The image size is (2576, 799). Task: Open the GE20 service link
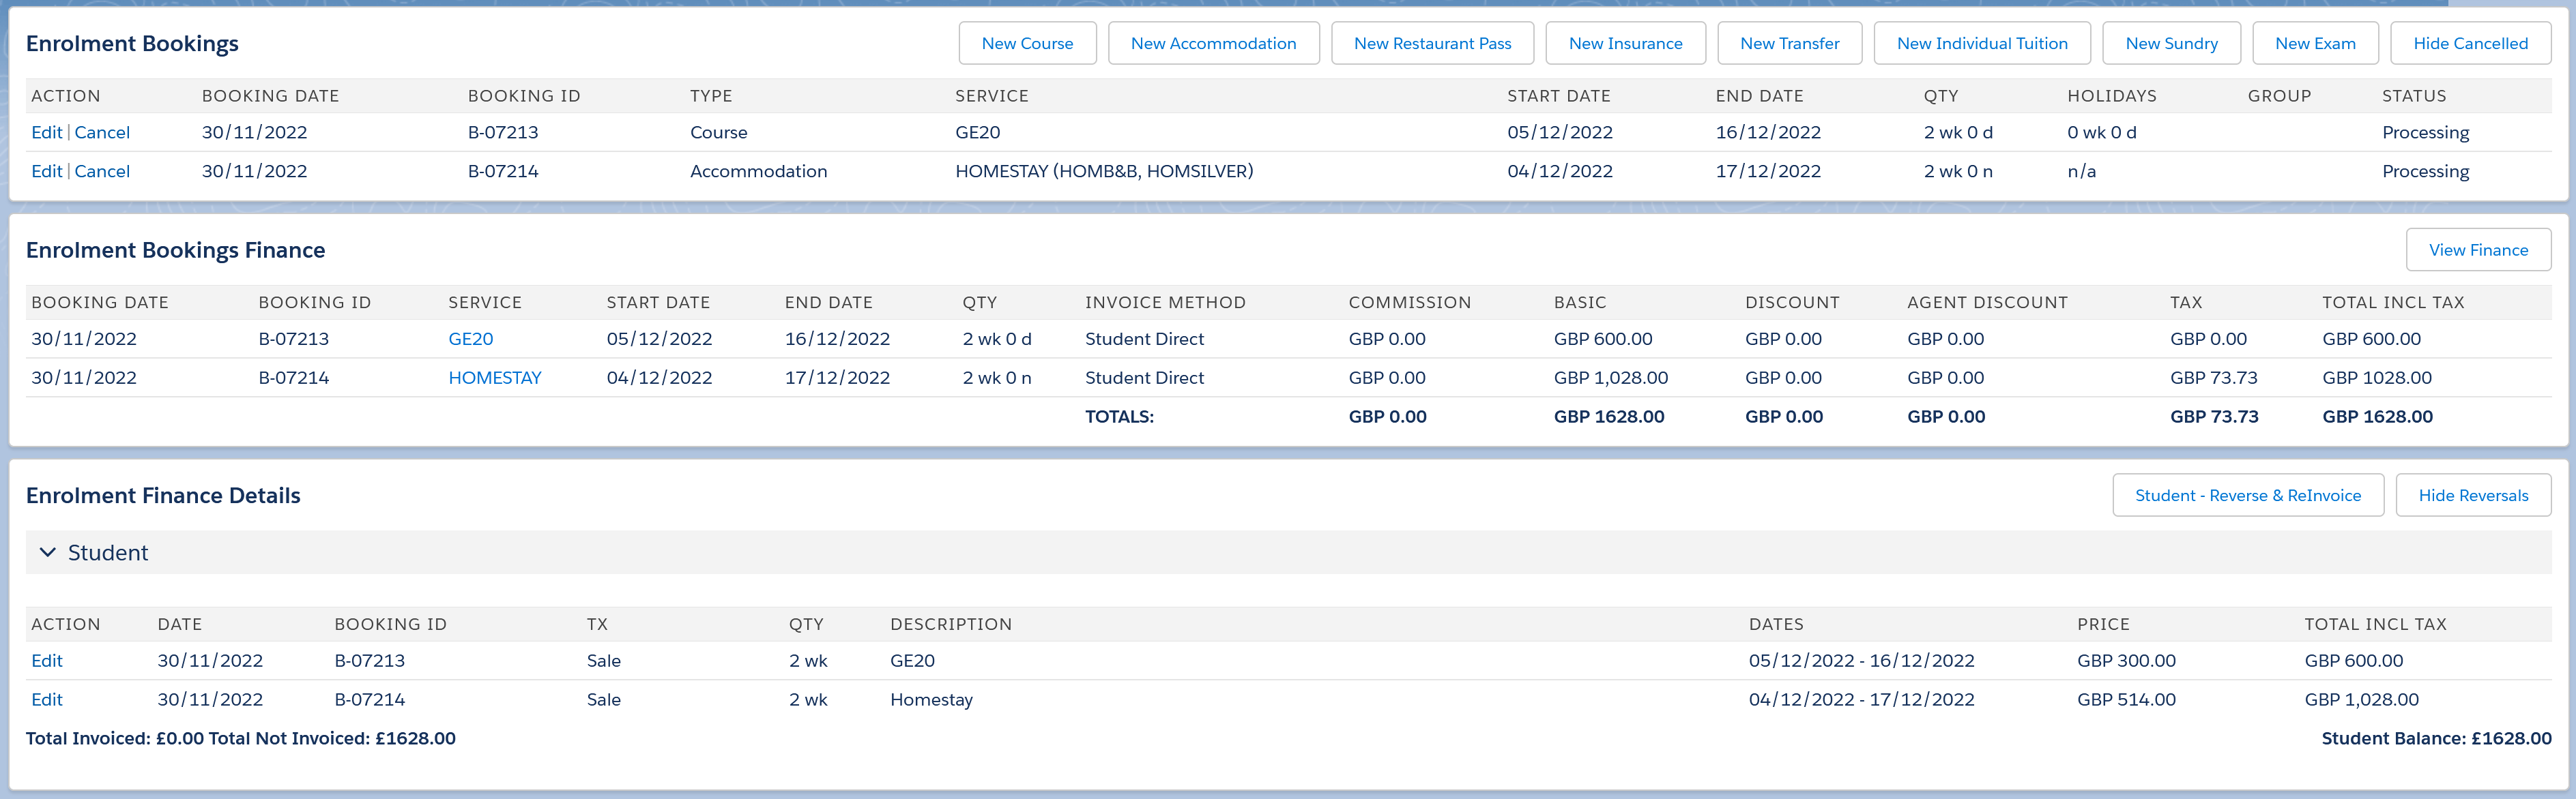[470, 339]
